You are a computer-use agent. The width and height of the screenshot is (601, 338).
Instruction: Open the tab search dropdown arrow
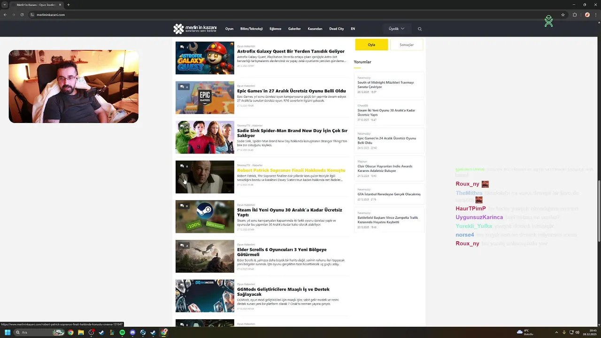coord(5,5)
